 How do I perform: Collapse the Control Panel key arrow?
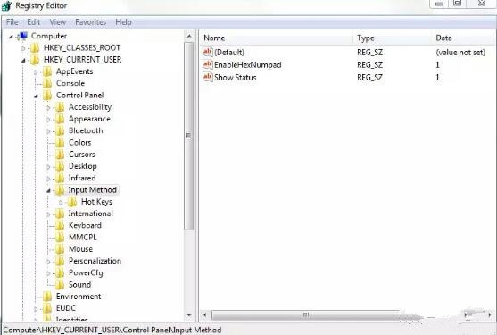point(36,96)
